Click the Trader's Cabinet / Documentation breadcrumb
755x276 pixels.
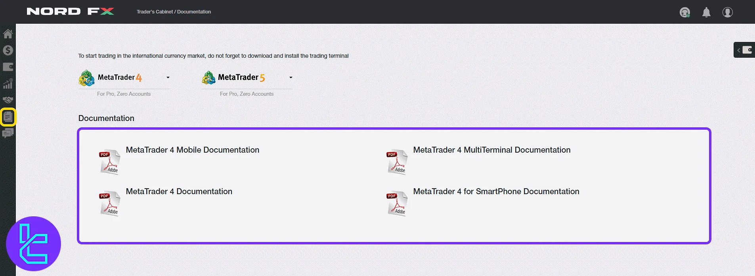pos(174,12)
